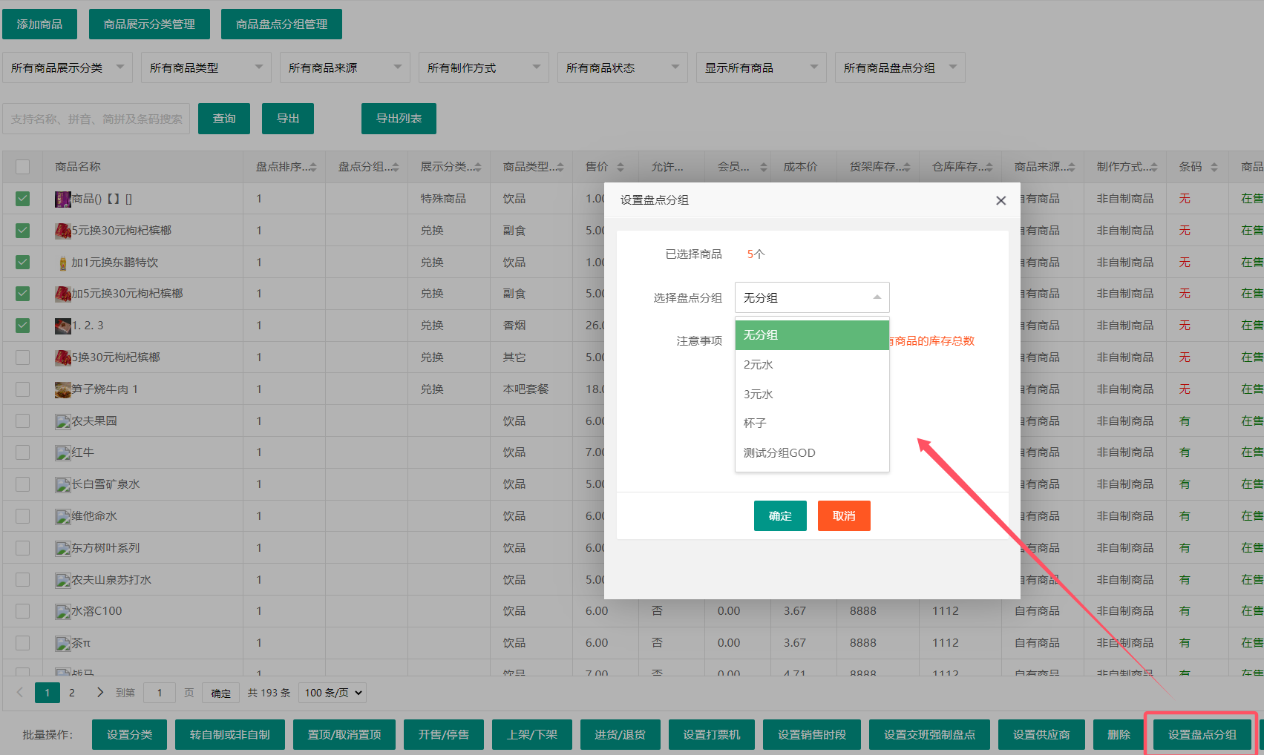
Task: Click the green 确定 button in dialog
Action: (x=779, y=516)
